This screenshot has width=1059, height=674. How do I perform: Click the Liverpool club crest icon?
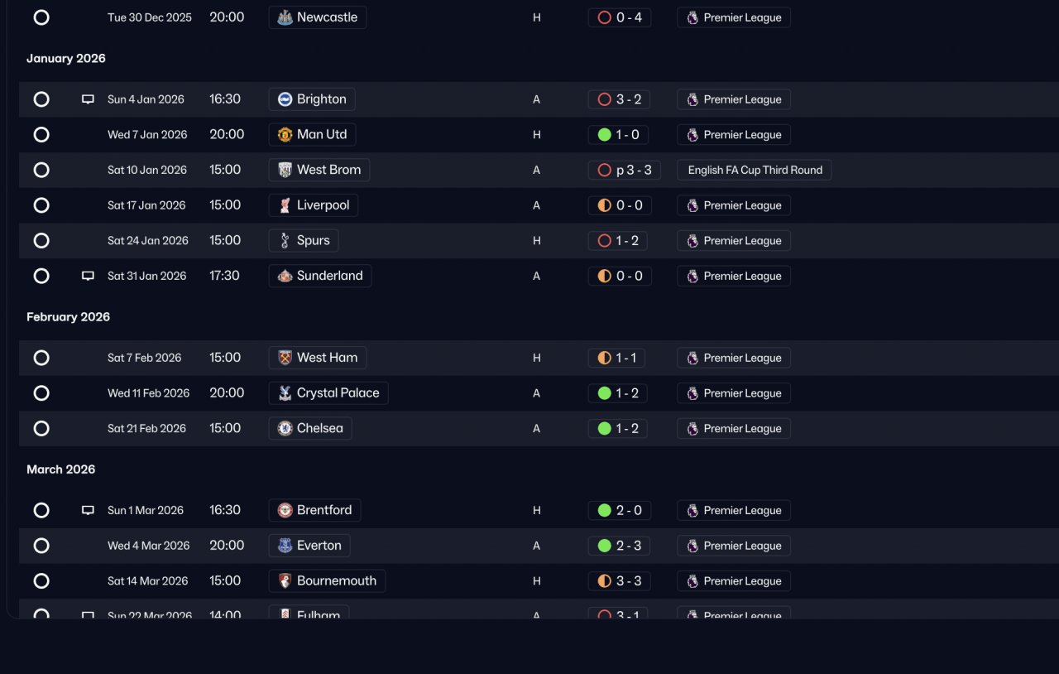[285, 205]
